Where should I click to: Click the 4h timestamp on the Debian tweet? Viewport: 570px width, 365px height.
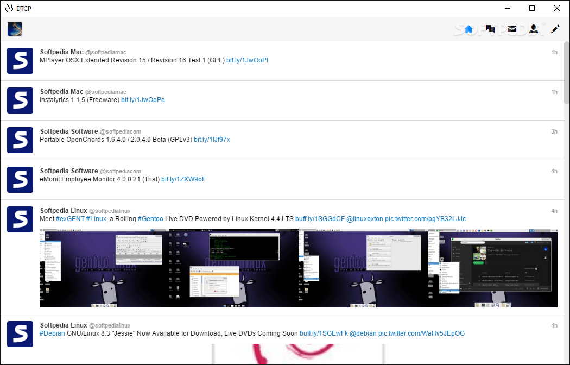(x=554, y=325)
